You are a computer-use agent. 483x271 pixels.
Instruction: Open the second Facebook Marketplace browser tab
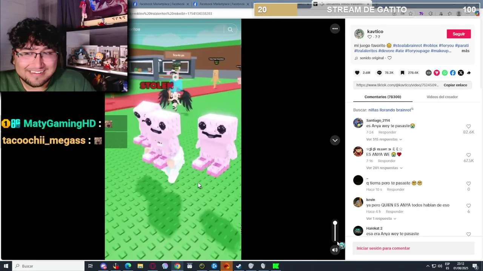(221, 4)
